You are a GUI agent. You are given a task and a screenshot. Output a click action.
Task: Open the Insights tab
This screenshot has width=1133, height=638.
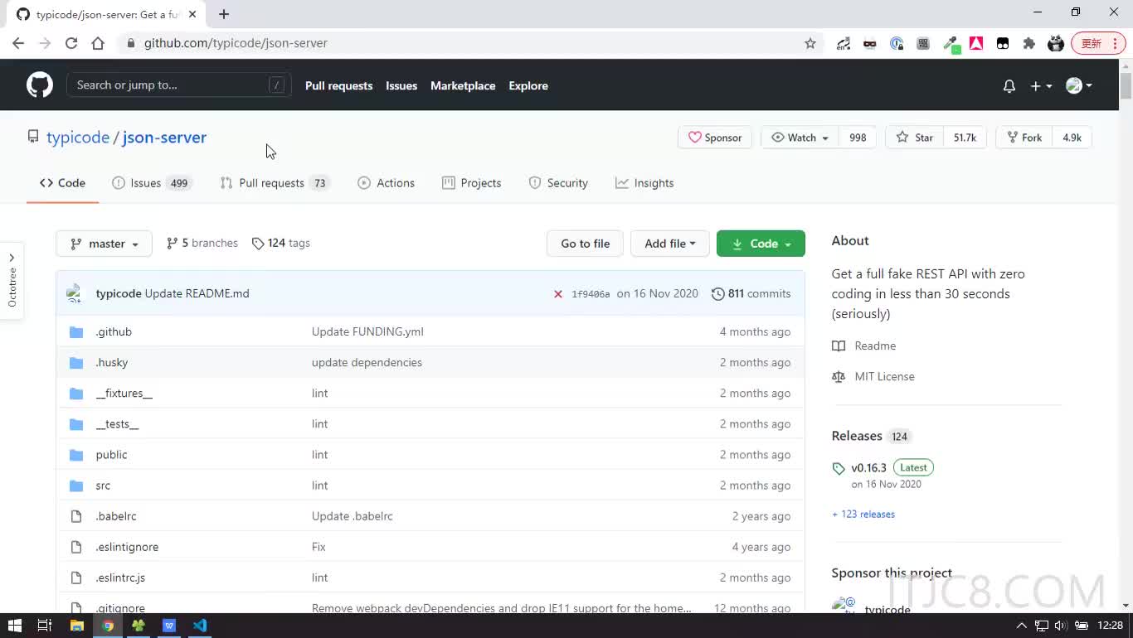pyautogui.click(x=644, y=183)
